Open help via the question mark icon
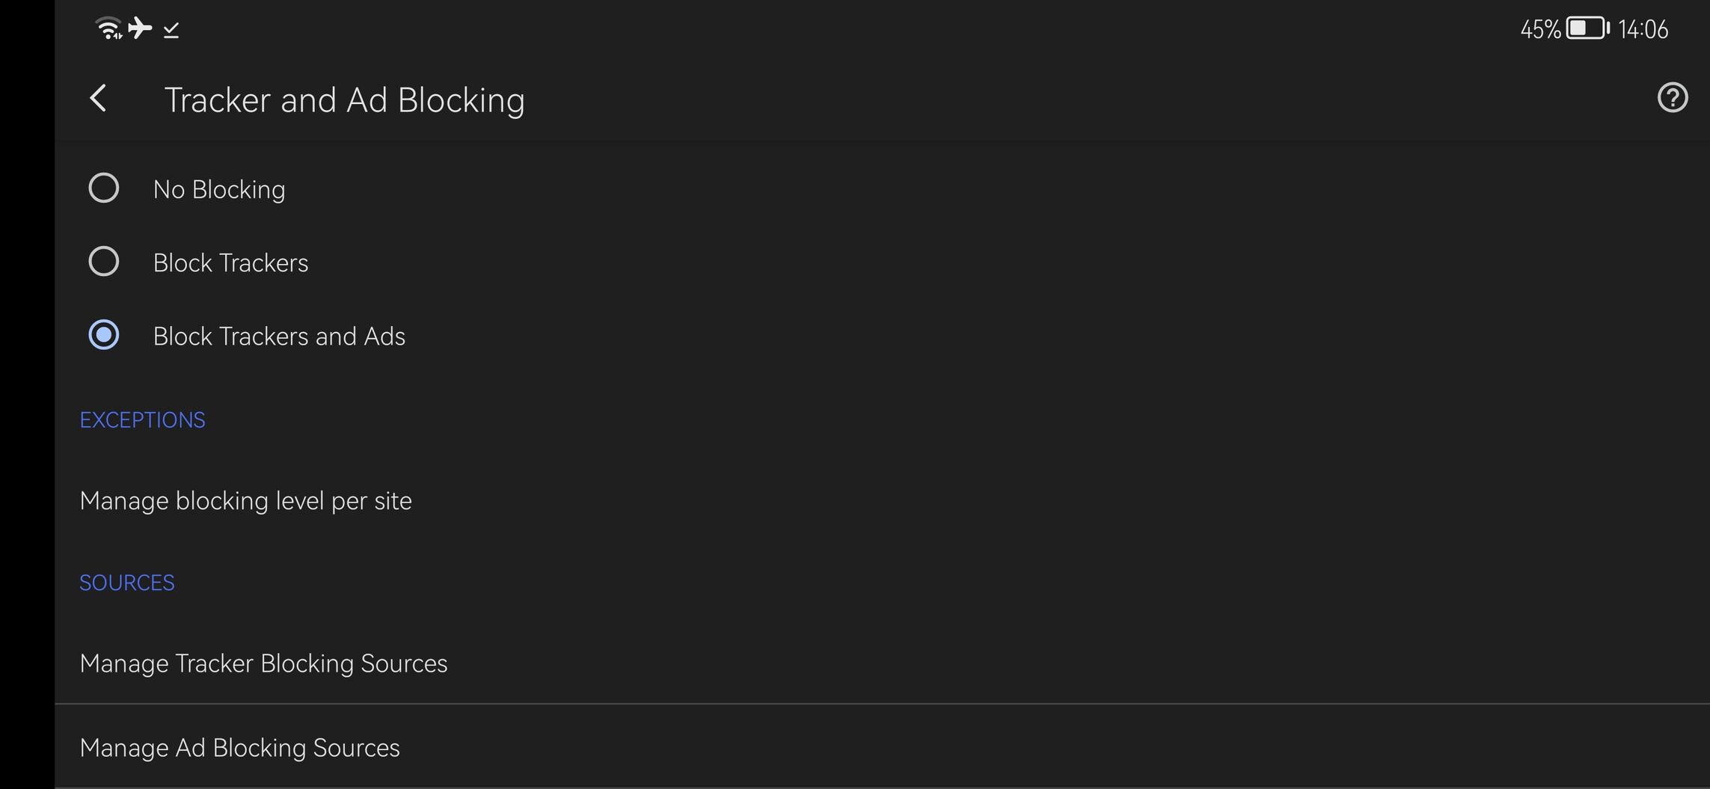The width and height of the screenshot is (1710, 789). [x=1672, y=98]
